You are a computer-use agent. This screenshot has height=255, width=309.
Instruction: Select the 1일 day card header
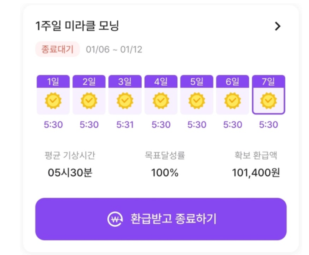tap(53, 81)
